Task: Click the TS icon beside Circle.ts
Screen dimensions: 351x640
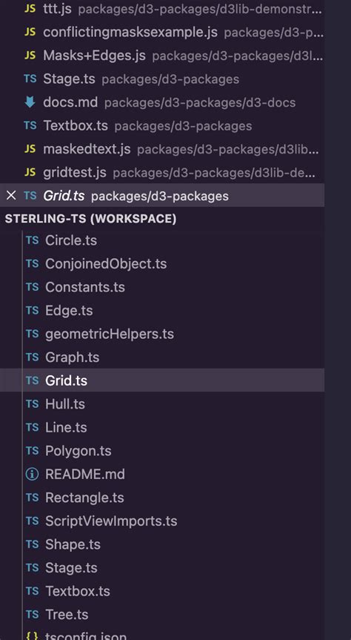Action: pyautogui.click(x=32, y=240)
